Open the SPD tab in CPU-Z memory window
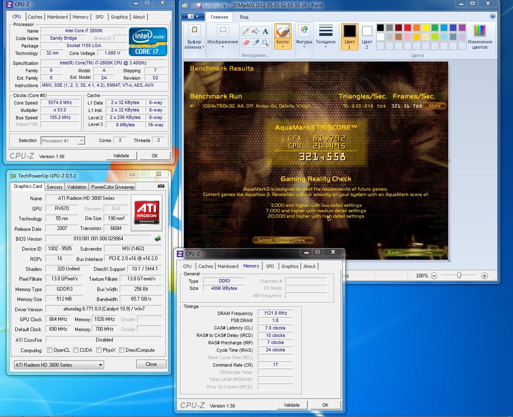Image resolution: width=513 pixels, height=417 pixels. click(x=270, y=266)
